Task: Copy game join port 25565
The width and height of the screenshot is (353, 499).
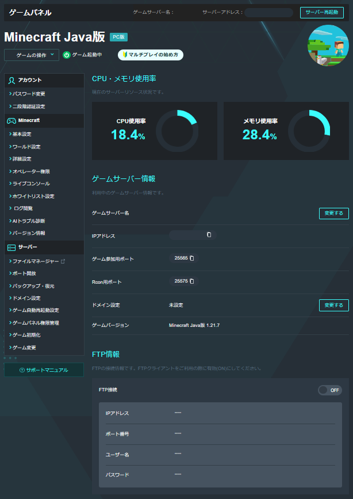Action: coord(192,258)
